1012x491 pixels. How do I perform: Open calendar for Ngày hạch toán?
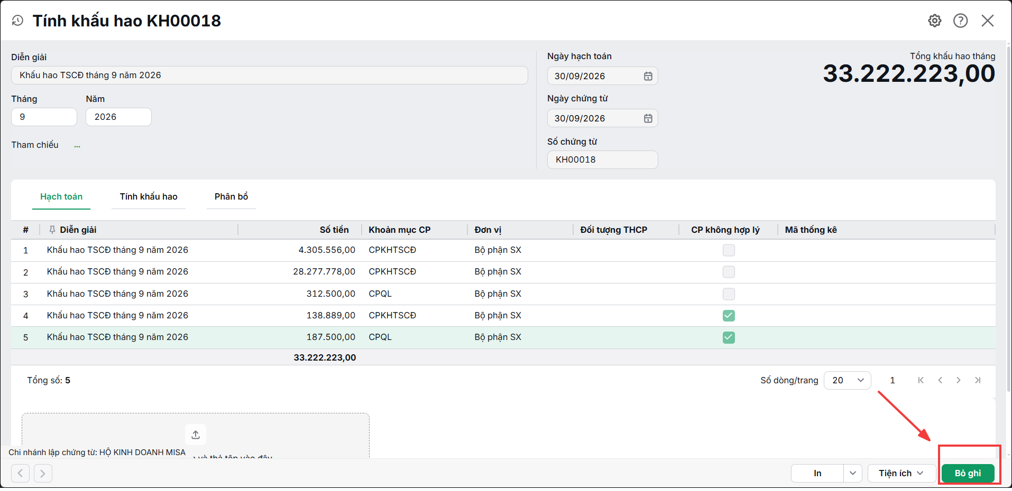[x=648, y=76]
